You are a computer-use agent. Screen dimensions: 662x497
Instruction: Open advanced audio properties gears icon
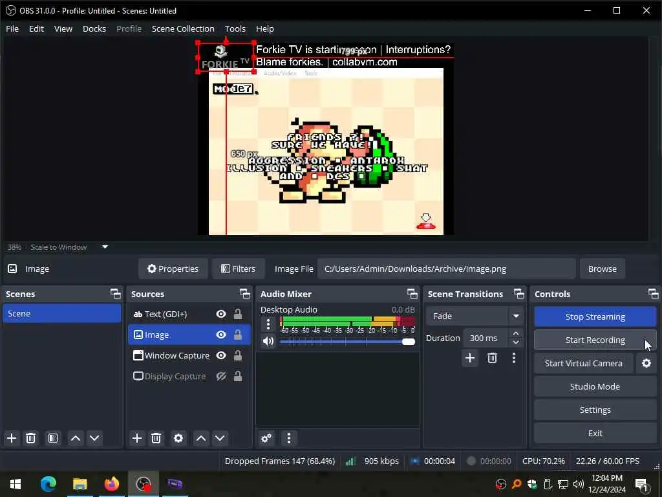tap(266, 438)
